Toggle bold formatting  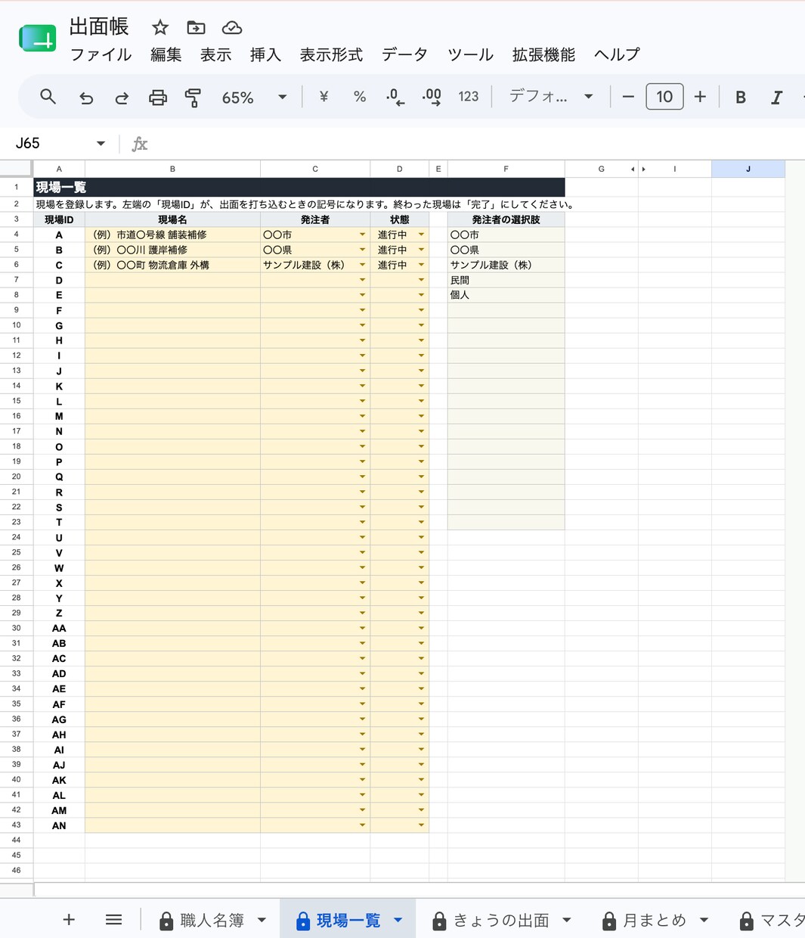741,97
